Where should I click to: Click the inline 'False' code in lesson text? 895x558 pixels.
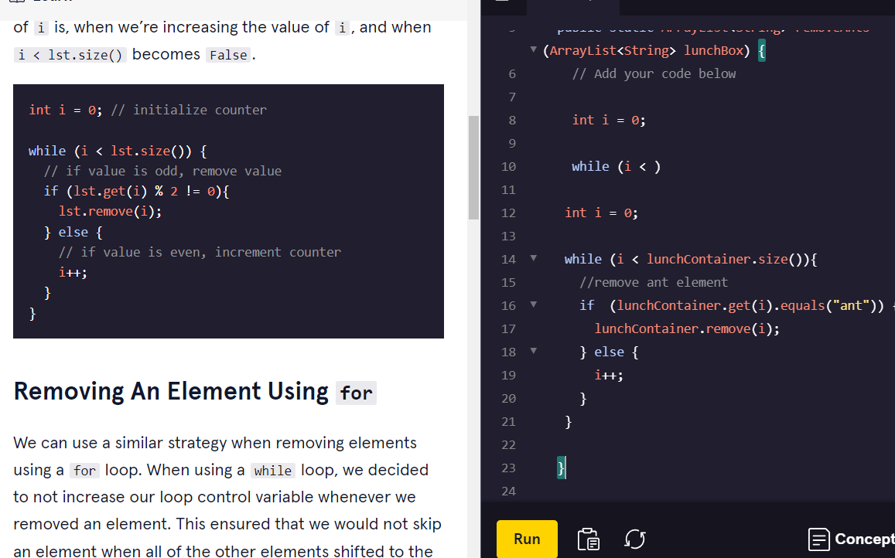228,55
